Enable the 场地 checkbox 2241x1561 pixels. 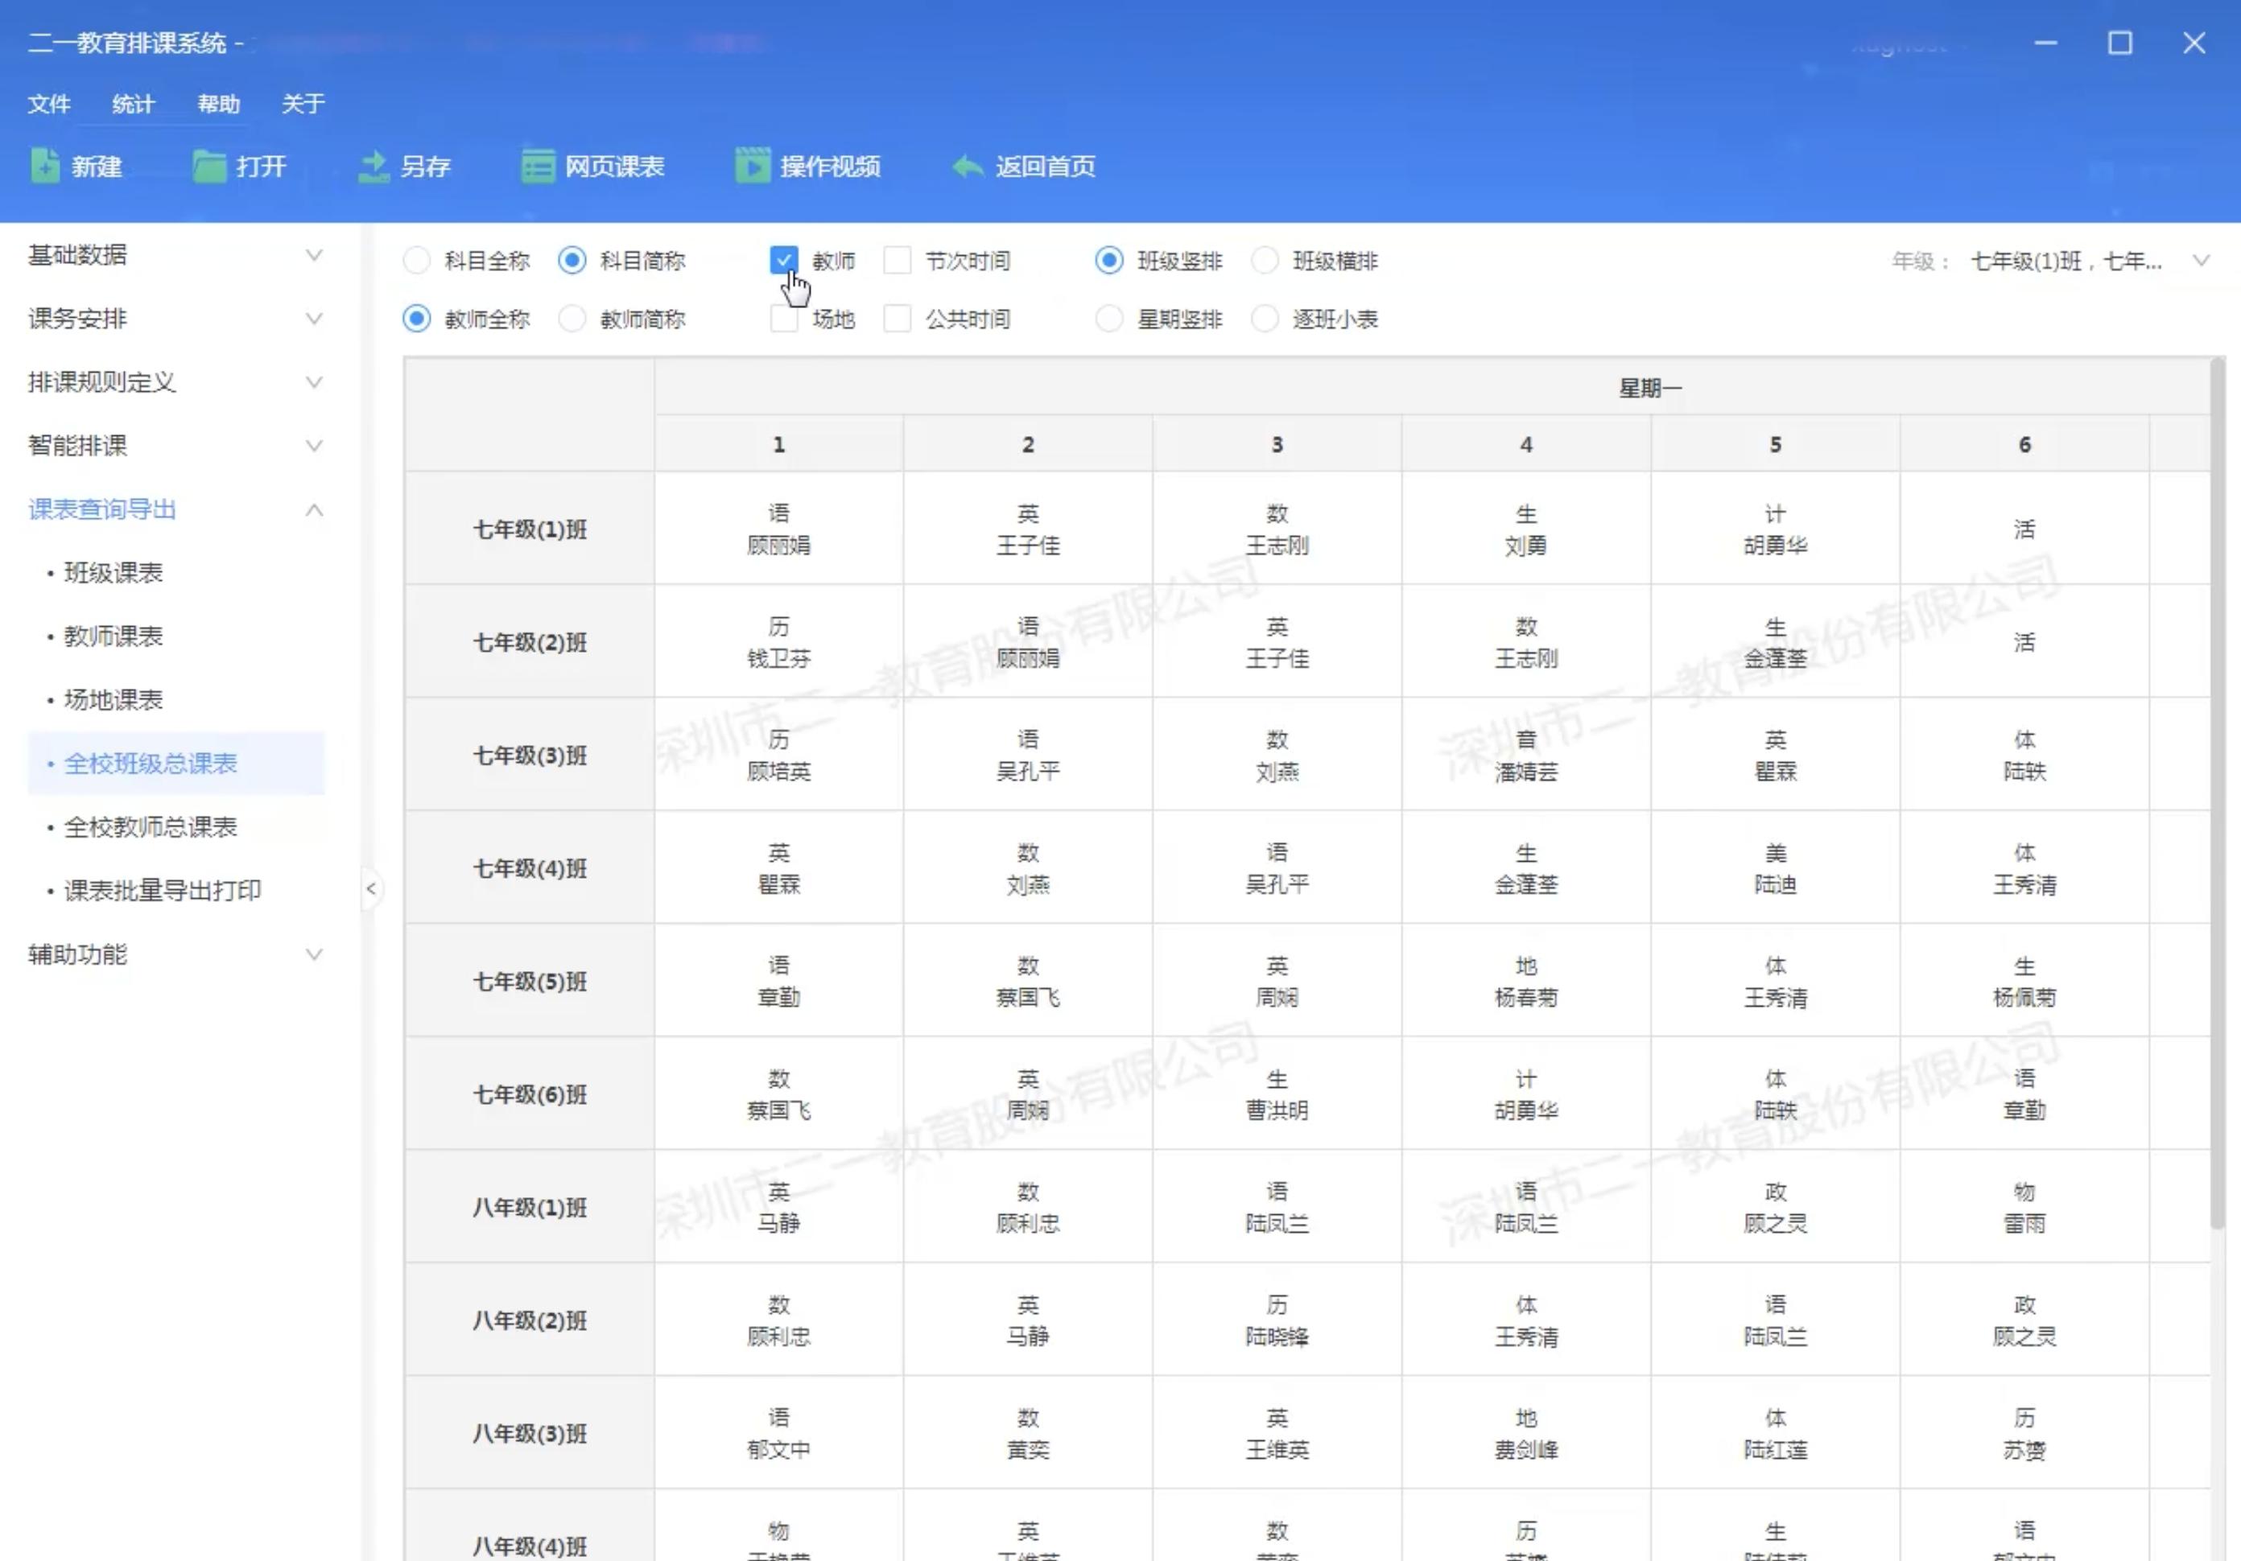point(784,318)
